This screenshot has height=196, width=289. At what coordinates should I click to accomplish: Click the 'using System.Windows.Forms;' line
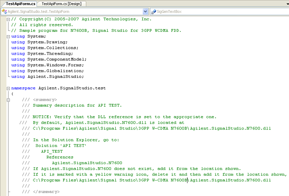(x=47, y=65)
